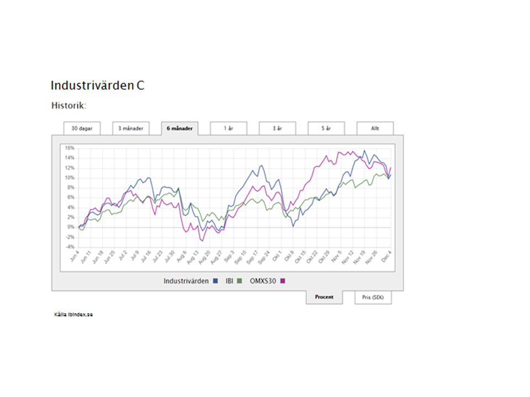Viewport: 530px width, 397px height.
Task: Switch chart to Pris (SEK)
Action: tap(373, 297)
